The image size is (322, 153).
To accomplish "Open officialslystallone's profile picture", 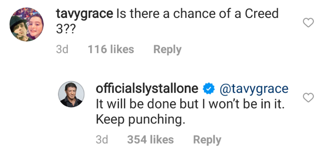I will (x=71, y=94).
